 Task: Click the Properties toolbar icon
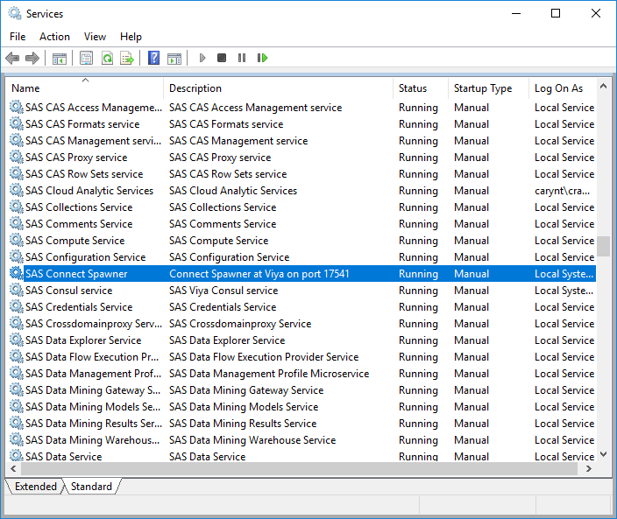click(86, 59)
